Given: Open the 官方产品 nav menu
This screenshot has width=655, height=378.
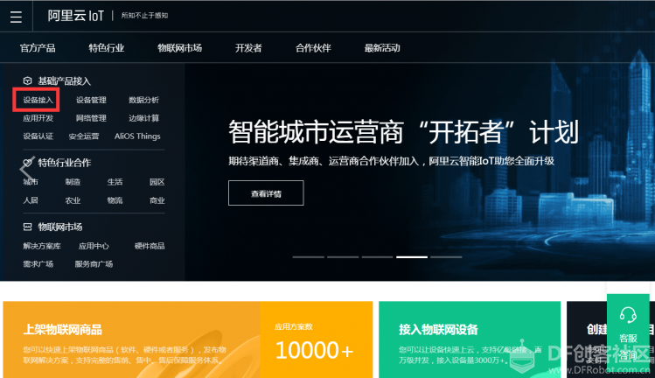Looking at the screenshot, I should 38,48.
